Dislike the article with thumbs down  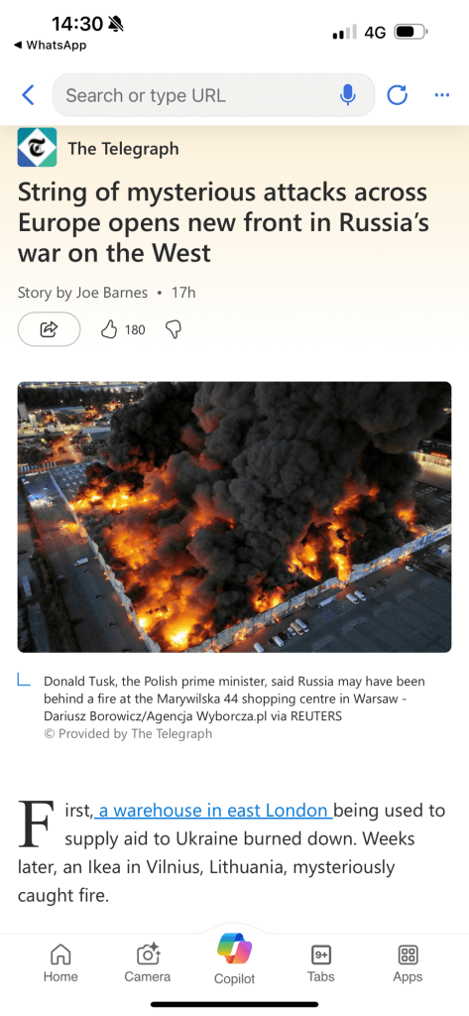pyautogui.click(x=173, y=329)
